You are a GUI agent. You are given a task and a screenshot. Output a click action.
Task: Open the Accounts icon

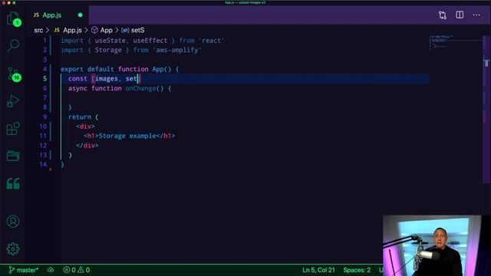click(13, 222)
